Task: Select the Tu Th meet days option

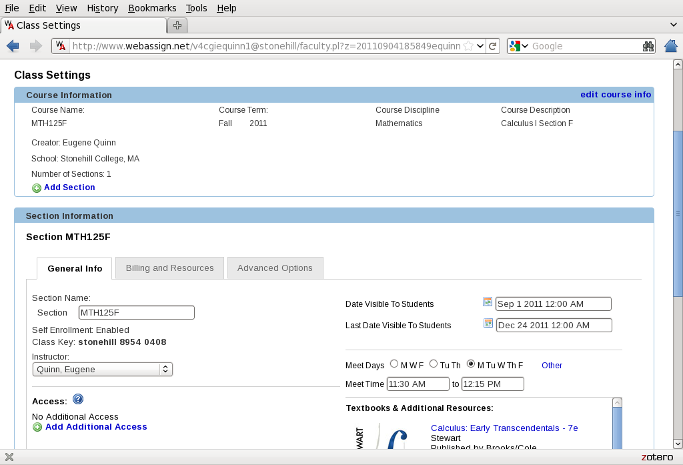Action: [x=434, y=364]
